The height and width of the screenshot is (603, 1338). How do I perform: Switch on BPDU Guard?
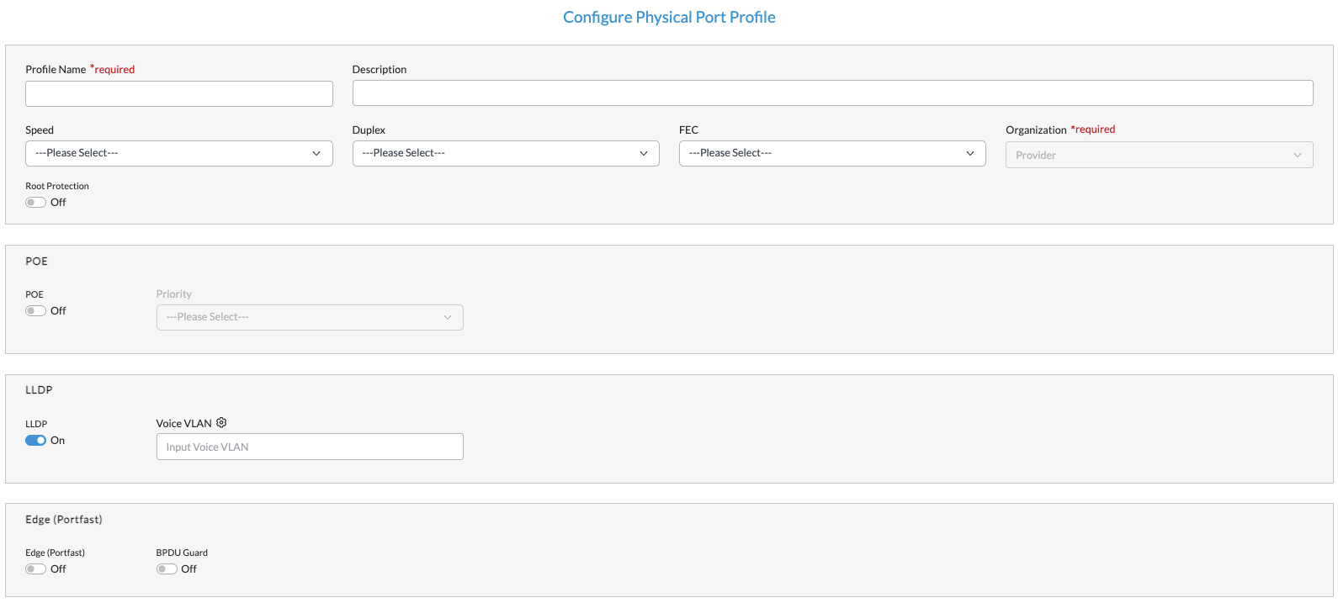point(167,569)
